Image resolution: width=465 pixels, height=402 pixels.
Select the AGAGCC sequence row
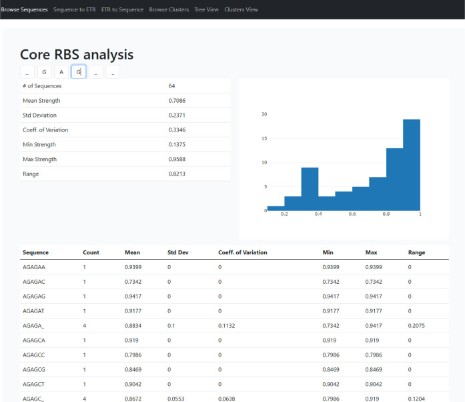[234, 355]
